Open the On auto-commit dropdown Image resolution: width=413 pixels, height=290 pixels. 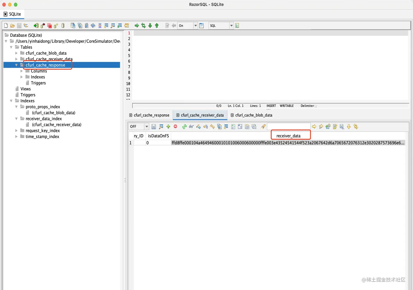click(195, 26)
